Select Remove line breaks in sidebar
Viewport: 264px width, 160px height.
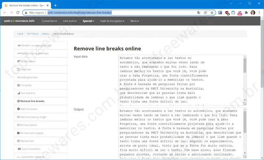click(41, 101)
